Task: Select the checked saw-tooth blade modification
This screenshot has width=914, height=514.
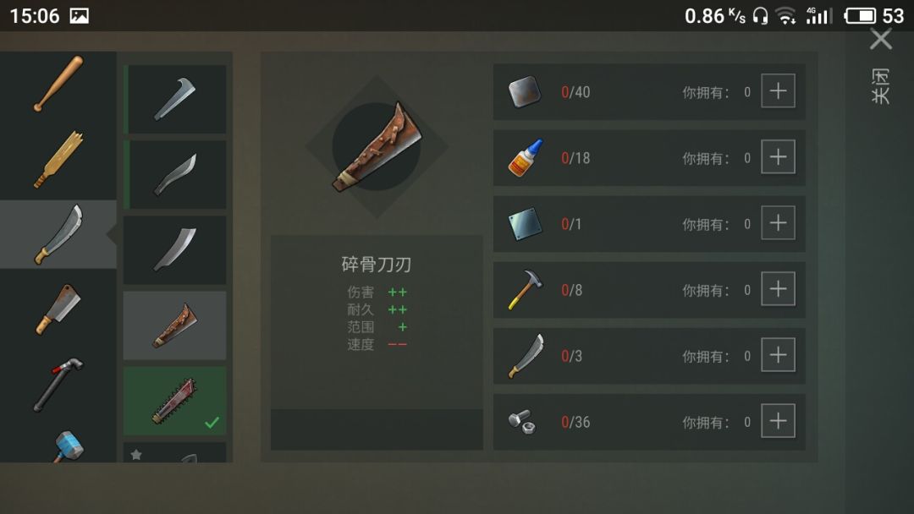Action: (175, 401)
